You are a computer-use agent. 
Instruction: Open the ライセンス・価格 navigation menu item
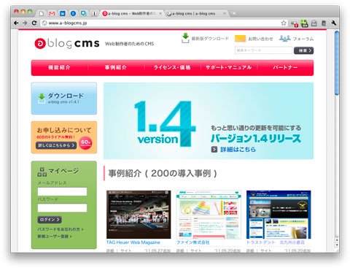(172, 68)
